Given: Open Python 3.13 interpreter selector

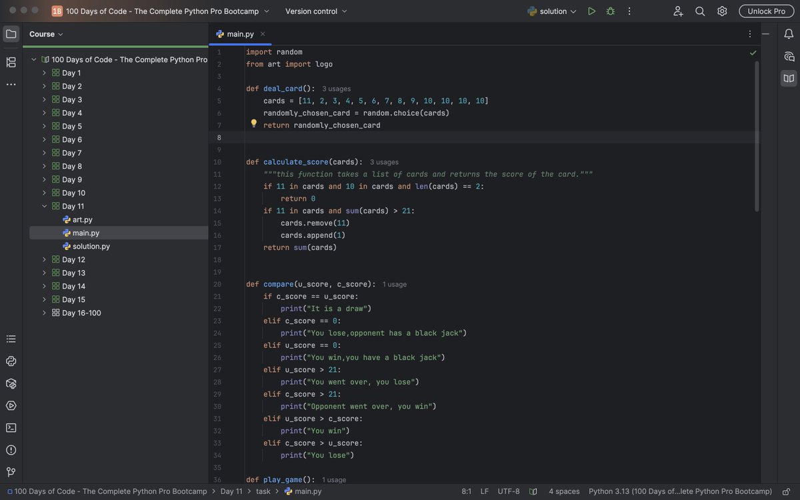Looking at the screenshot, I should click(680, 491).
